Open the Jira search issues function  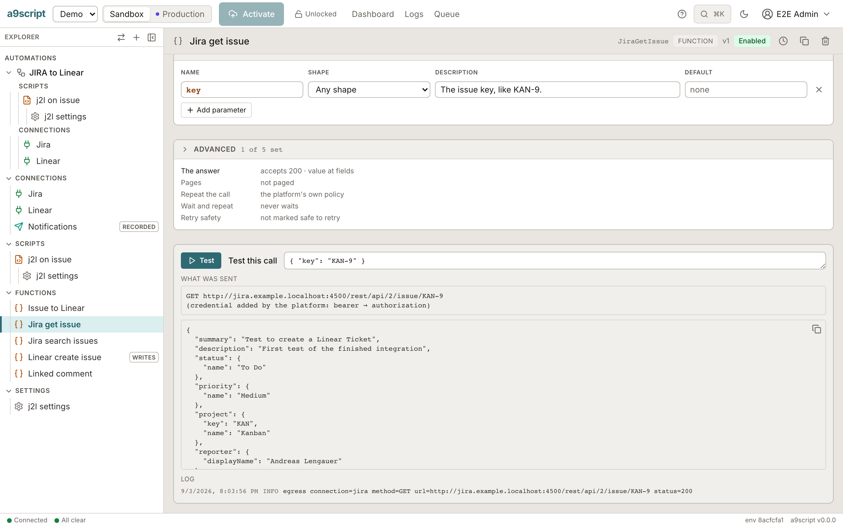(x=63, y=341)
